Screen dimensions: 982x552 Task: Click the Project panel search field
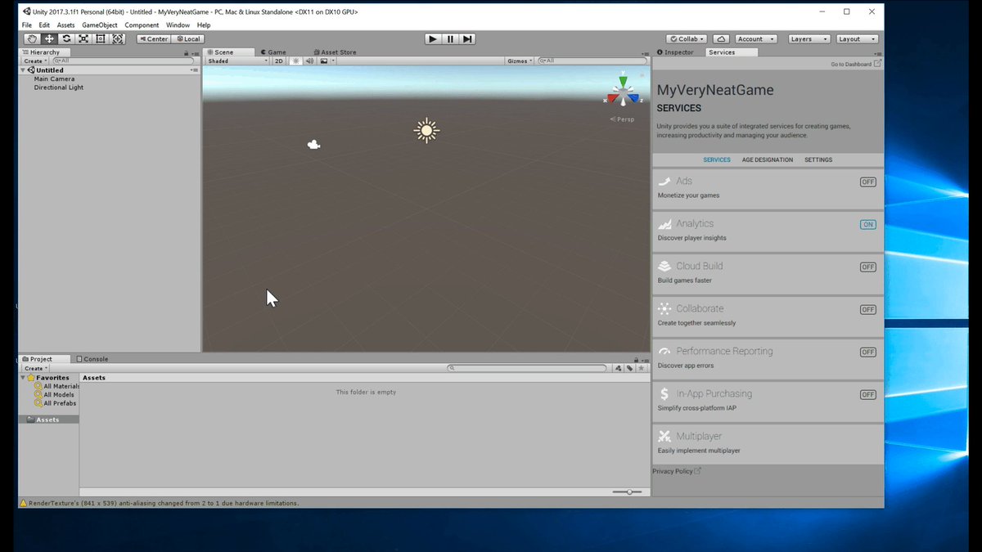(528, 368)
